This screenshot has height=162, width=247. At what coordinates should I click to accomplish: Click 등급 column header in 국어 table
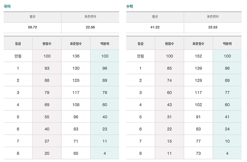pyautogui.click(x=18, y=43)
